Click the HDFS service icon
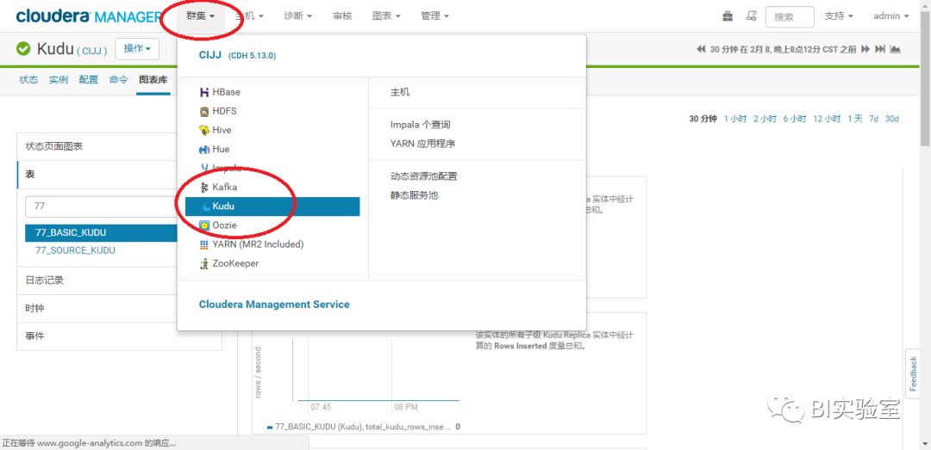The image size is (931, 450). [204, 112]
